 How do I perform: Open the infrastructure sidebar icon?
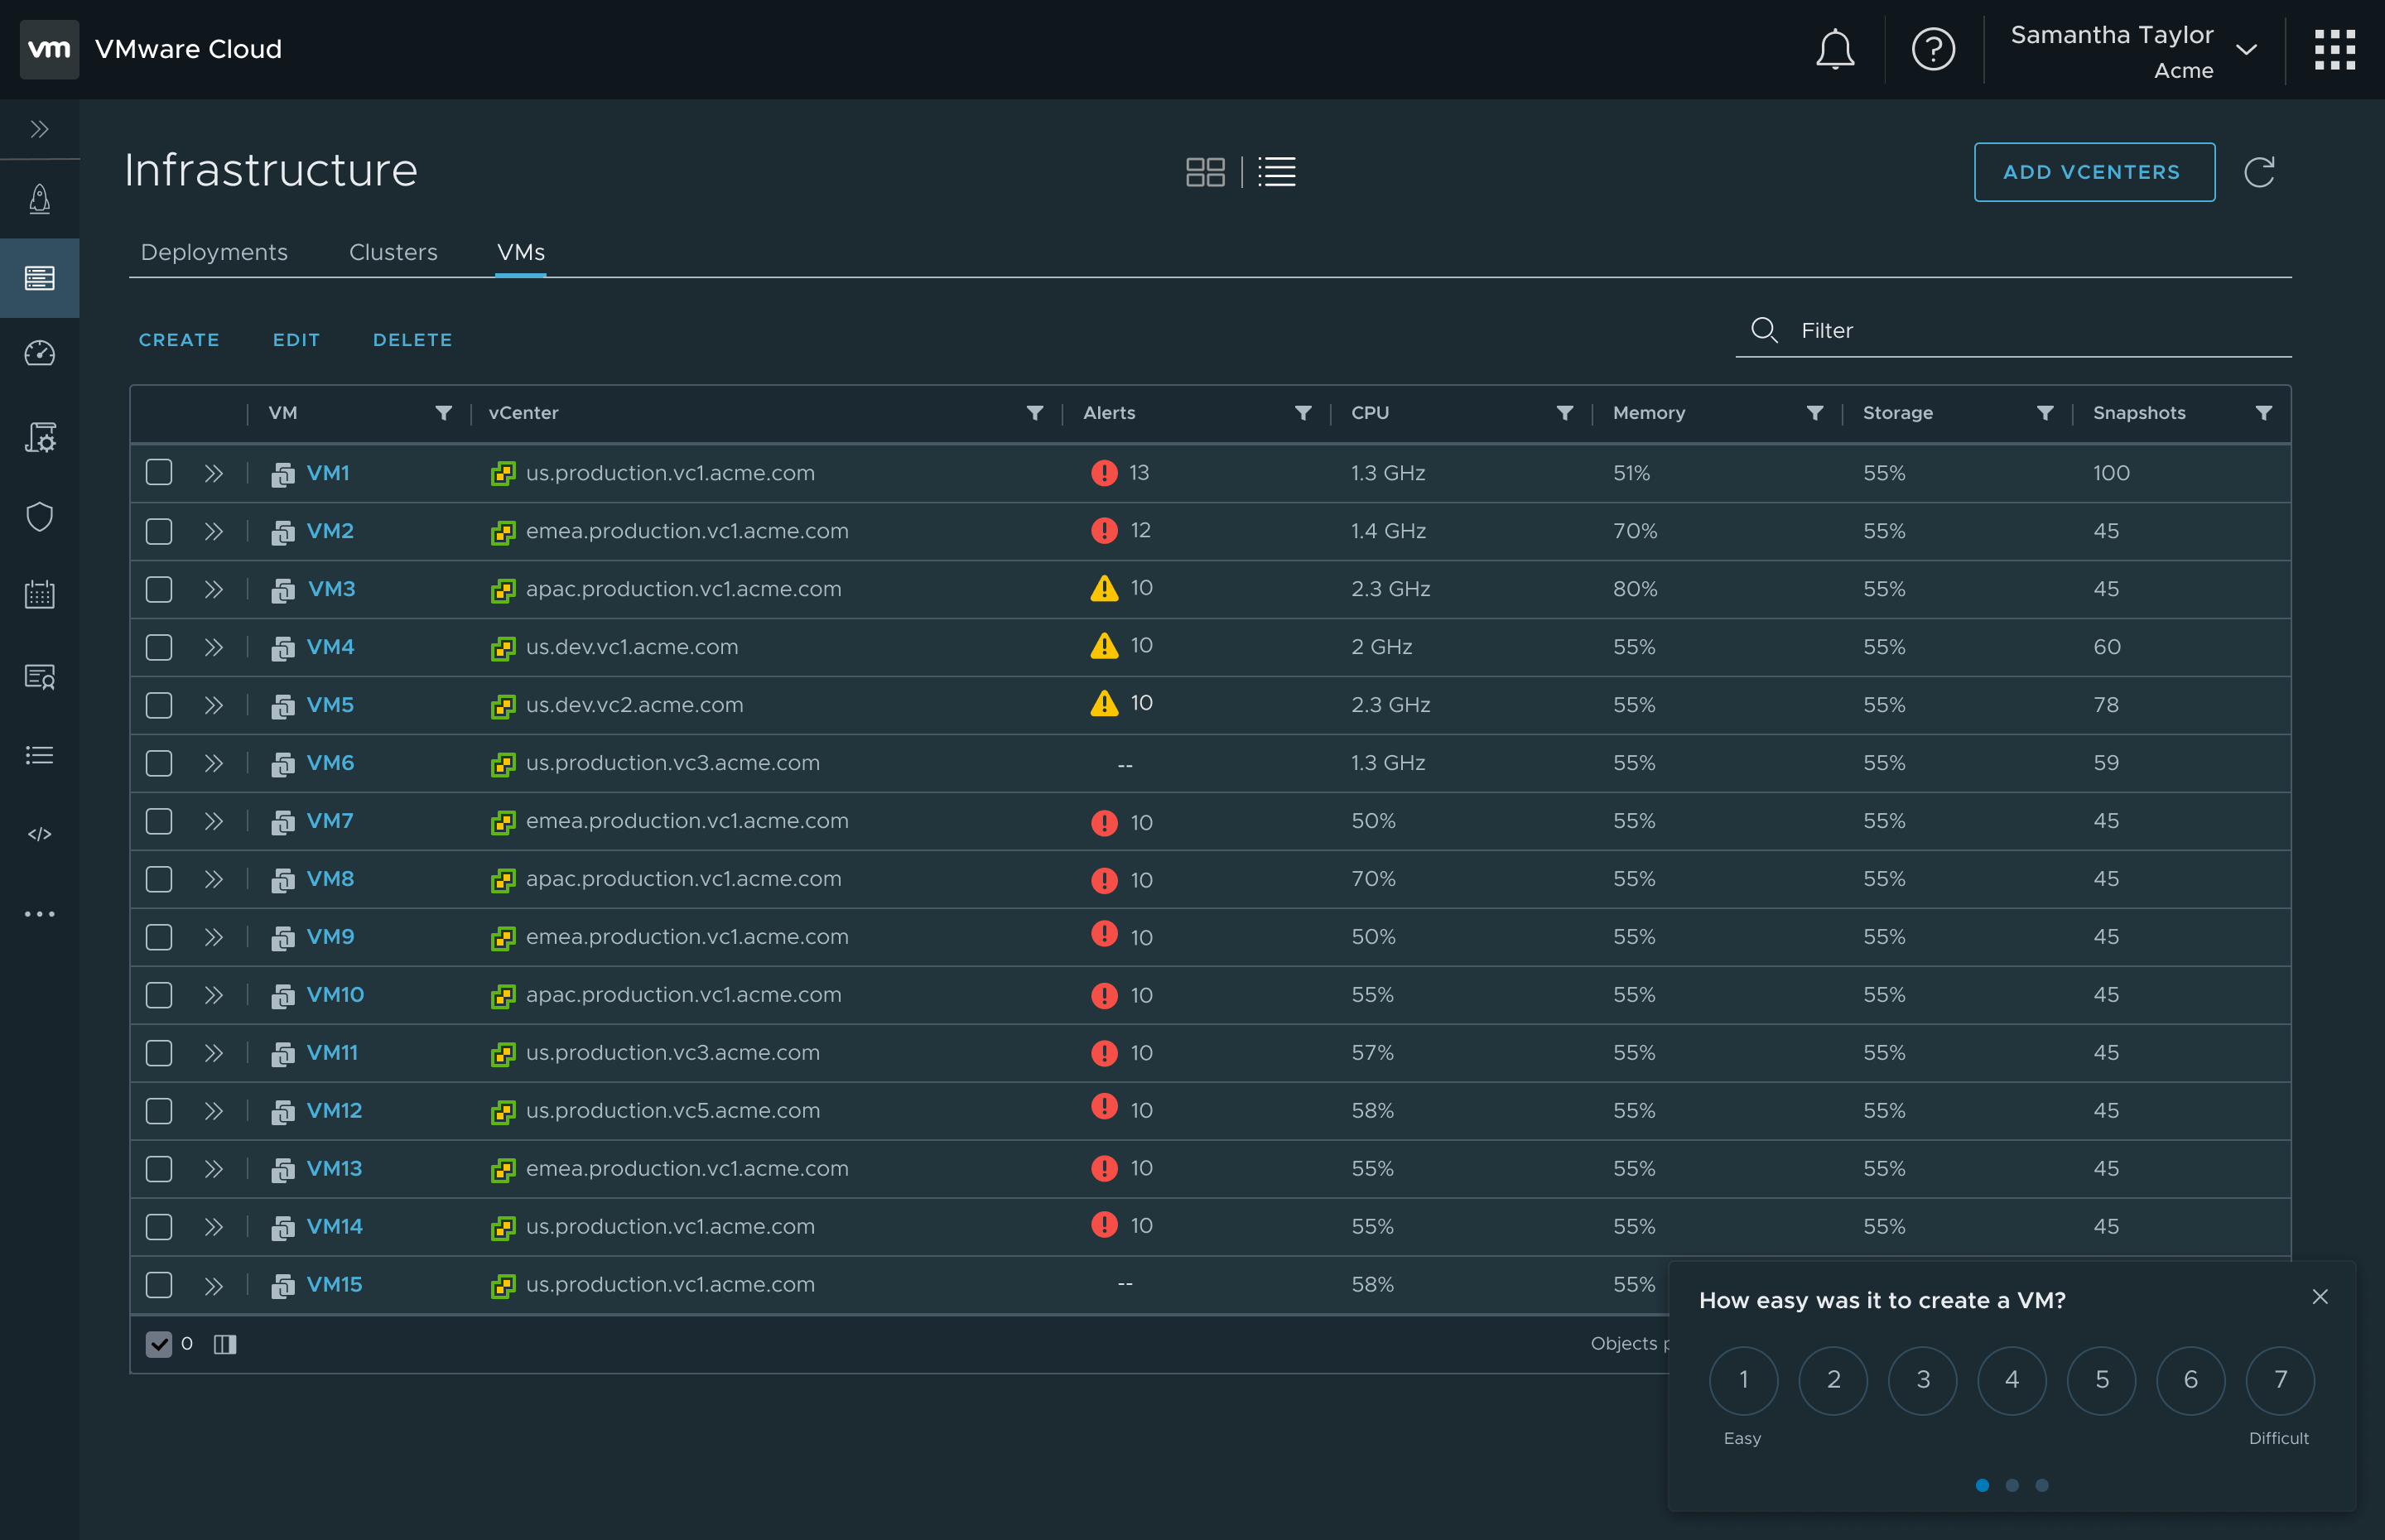tap(40, 278)
